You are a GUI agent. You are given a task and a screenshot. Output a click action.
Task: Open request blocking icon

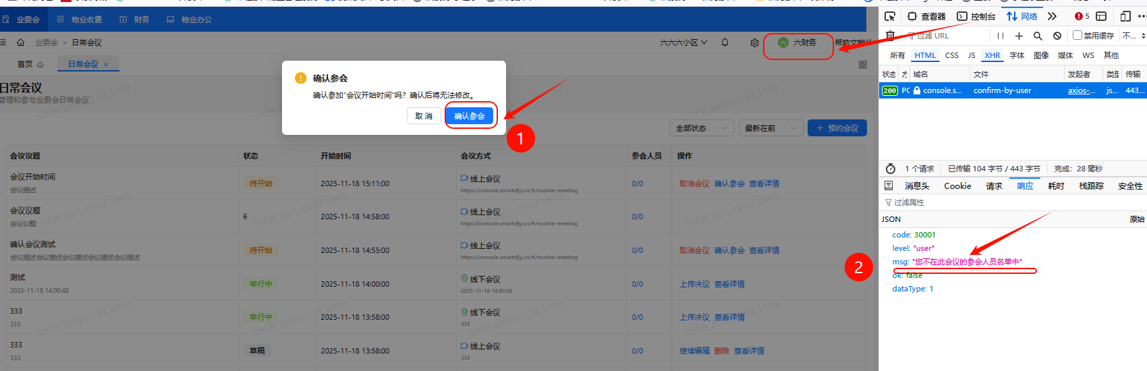(x=1057, y=36)
